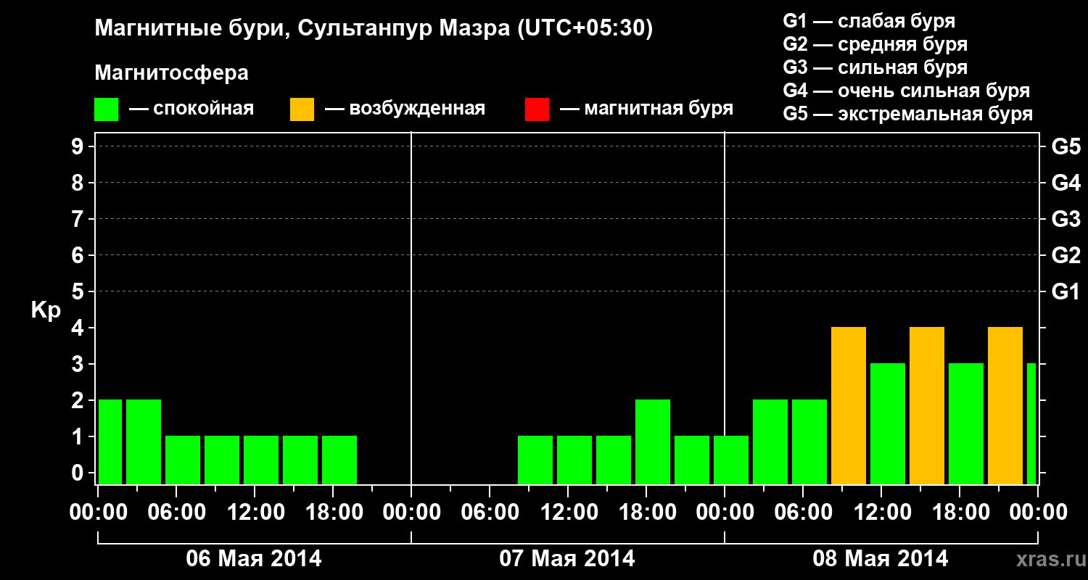This screenshot has height=580, width=1088.
Task: Click the 'Kp' axis label
Action: tap(46, 310)
